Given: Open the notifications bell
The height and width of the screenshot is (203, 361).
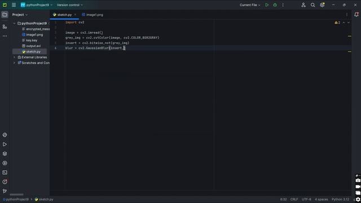Looking at the screenshot, I should pos(356,15).
